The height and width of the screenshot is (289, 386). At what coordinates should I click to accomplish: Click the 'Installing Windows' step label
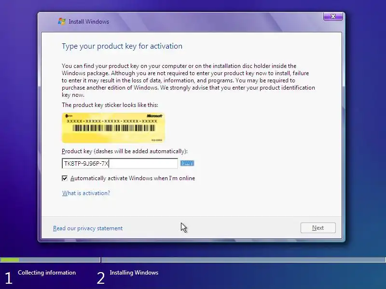[x=134, y=273]
